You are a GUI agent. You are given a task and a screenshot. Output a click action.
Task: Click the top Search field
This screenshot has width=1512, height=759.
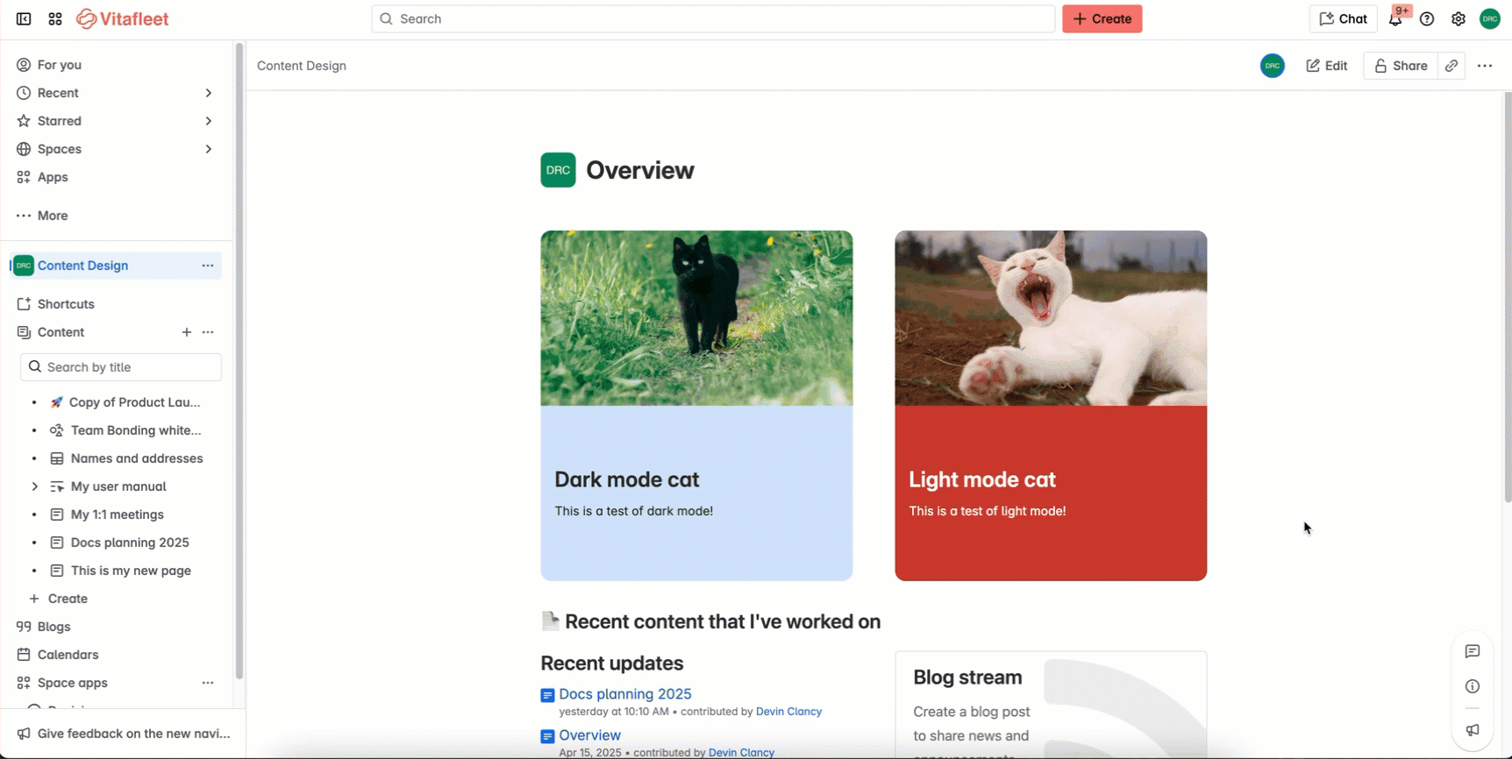[x=713, y=18]
